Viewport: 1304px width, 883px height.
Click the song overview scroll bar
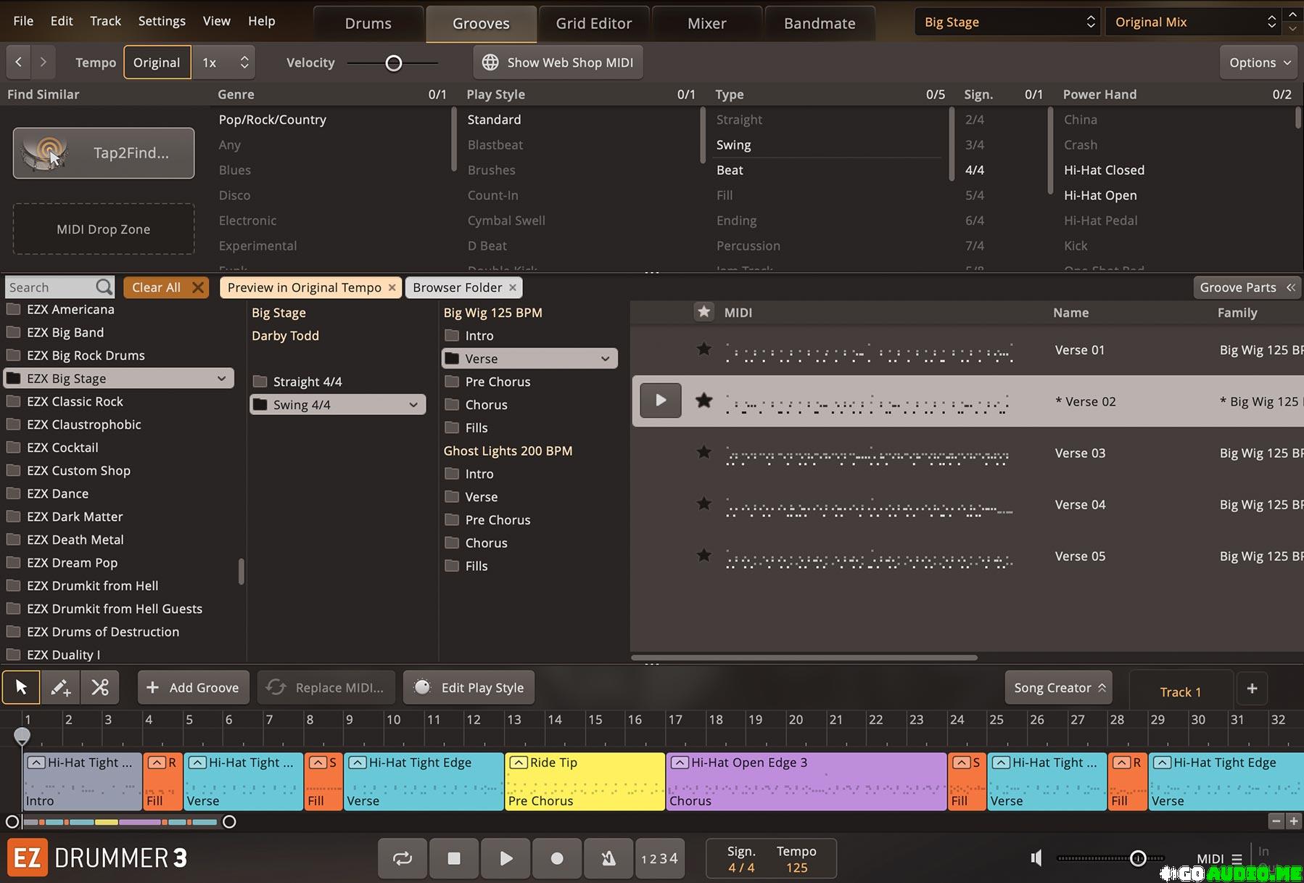pyautogui.click(x=120, y=822)
